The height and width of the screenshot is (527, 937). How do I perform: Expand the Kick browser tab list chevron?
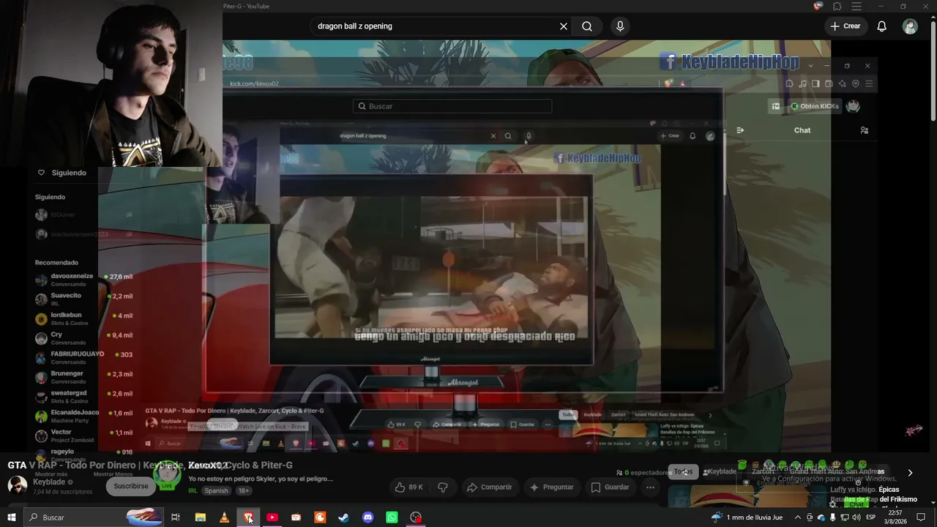pos(810,66)
